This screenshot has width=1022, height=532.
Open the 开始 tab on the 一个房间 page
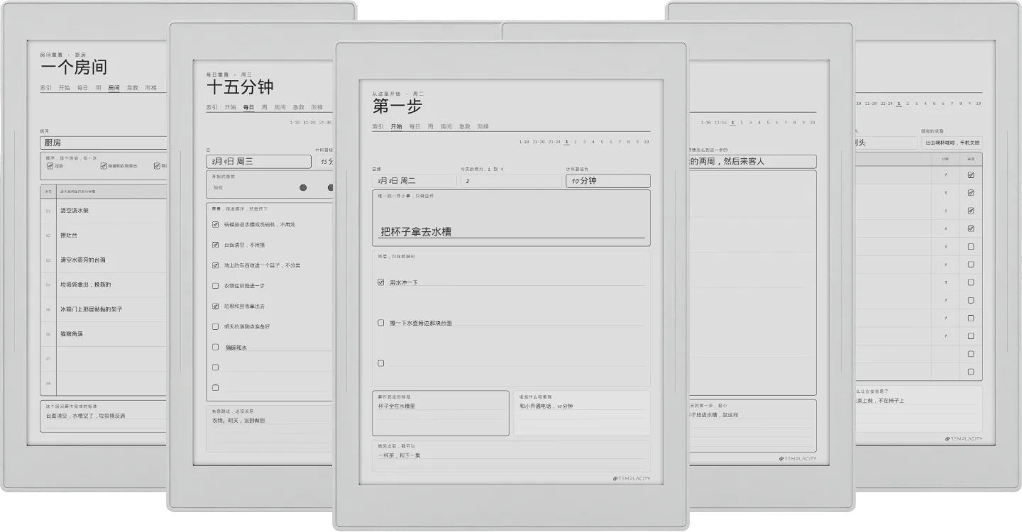[64, 88]
